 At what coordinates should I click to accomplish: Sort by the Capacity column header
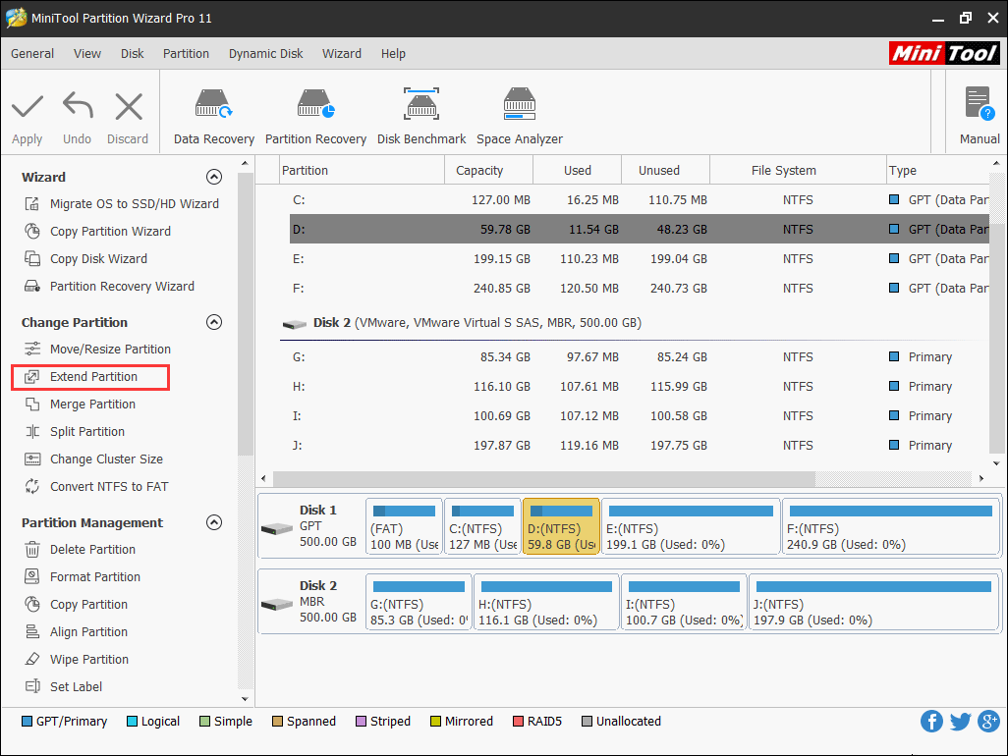[488, 170]
